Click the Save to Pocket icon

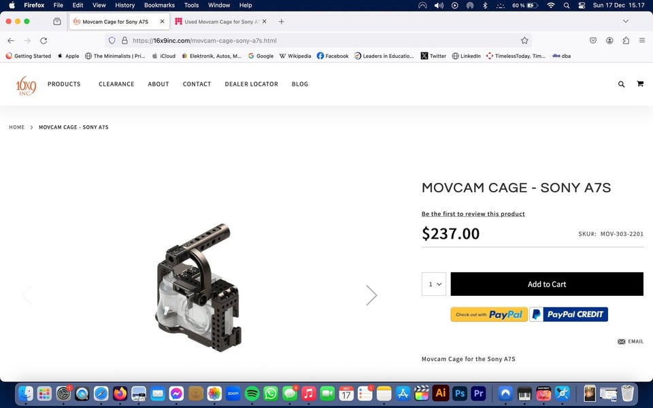click(593, 40)
